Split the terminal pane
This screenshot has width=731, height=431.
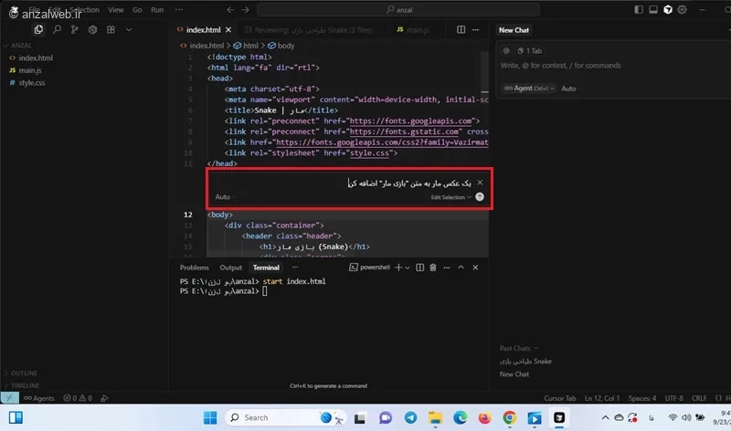click(420, 268)
